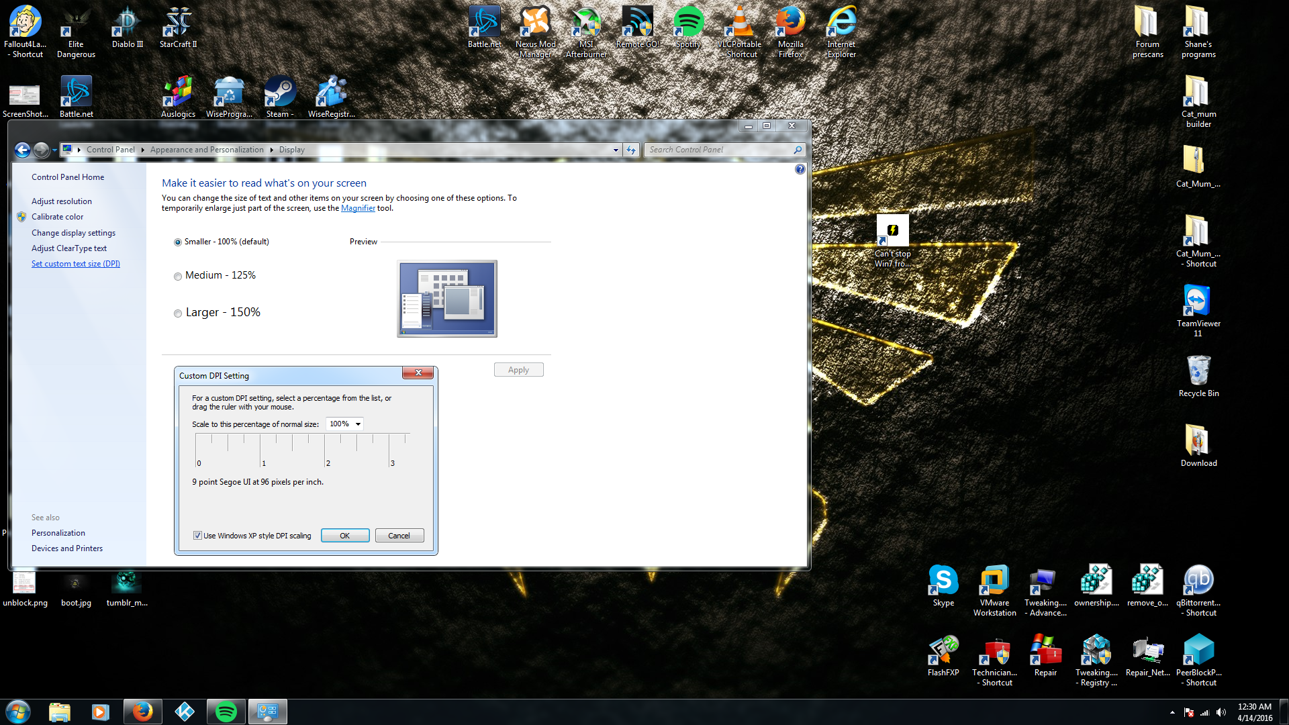Open the Spotify taskbar icon
The height and width of the screenshot is (725, 1289).
pos(226,712)
